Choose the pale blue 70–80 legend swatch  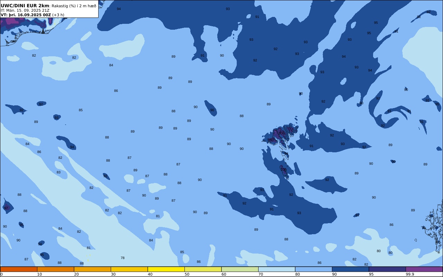click(x=277, y=269)
